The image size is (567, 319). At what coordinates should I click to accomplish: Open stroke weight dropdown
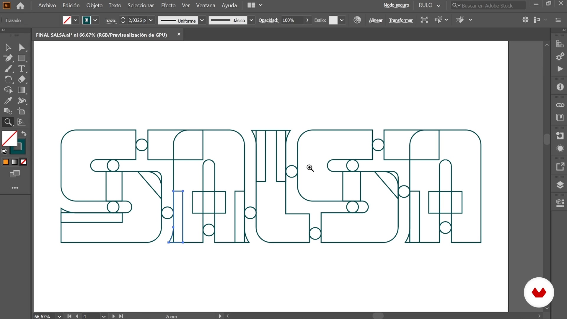[151, 20]
